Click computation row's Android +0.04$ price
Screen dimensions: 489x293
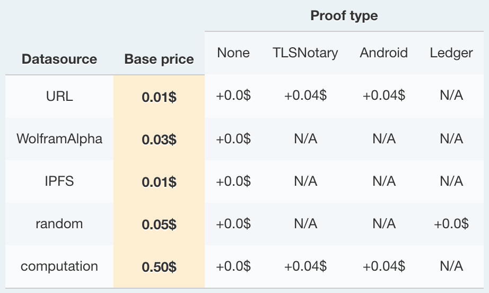pos(383,266)
